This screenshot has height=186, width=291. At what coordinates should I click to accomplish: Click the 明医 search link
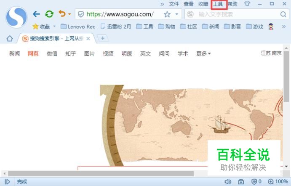coord(127,53)
